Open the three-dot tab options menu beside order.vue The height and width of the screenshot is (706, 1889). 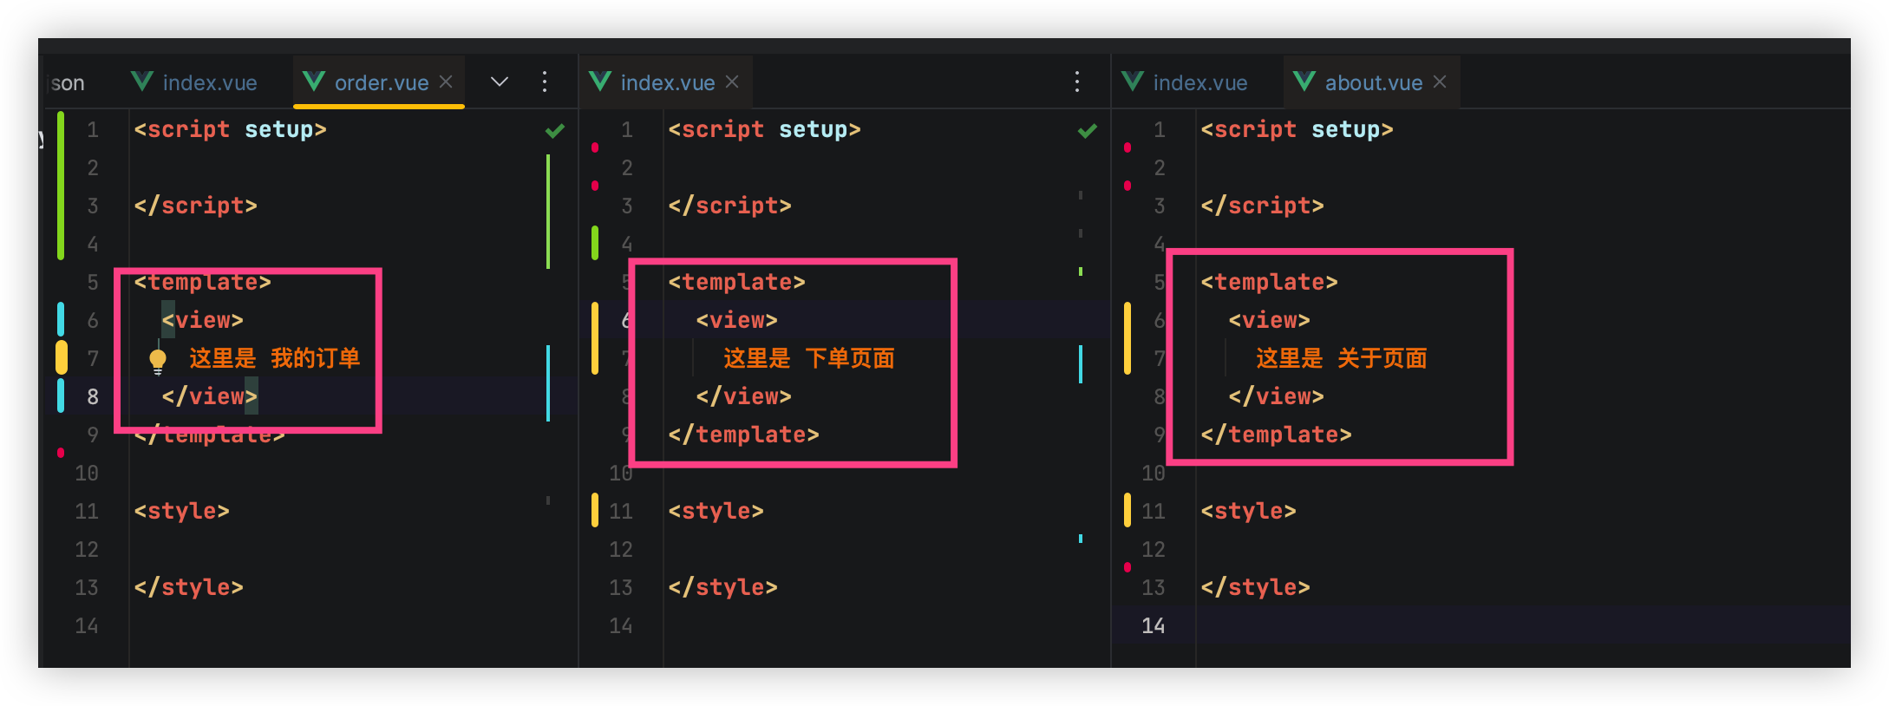[x=545, y=82]
